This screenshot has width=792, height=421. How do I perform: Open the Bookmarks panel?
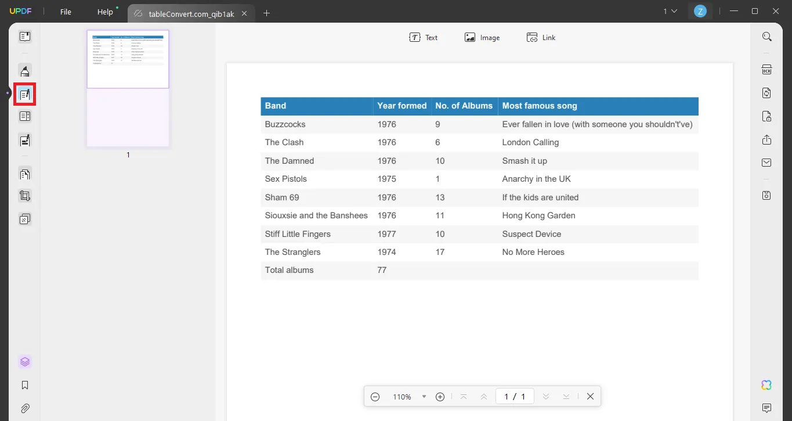click(x=24, y=384)
